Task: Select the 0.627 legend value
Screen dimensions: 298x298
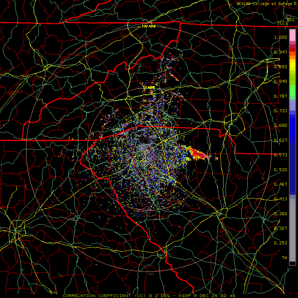Action: [x=280, y=140]
